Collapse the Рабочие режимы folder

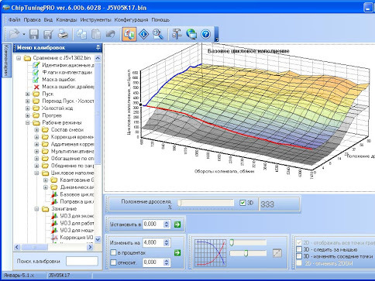click(x=28, y=123)
